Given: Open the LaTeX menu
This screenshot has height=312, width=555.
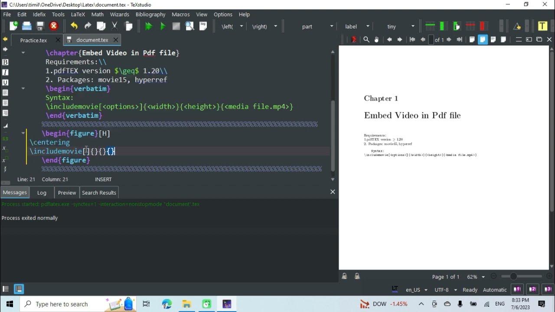Looking at the screenshot, I should [78, 14].
